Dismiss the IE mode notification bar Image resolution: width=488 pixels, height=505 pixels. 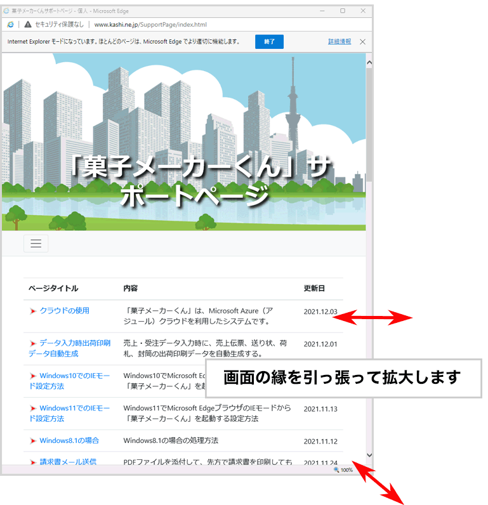coord(363,41)
